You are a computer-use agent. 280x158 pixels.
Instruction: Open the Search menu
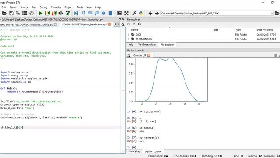[13, 7]
